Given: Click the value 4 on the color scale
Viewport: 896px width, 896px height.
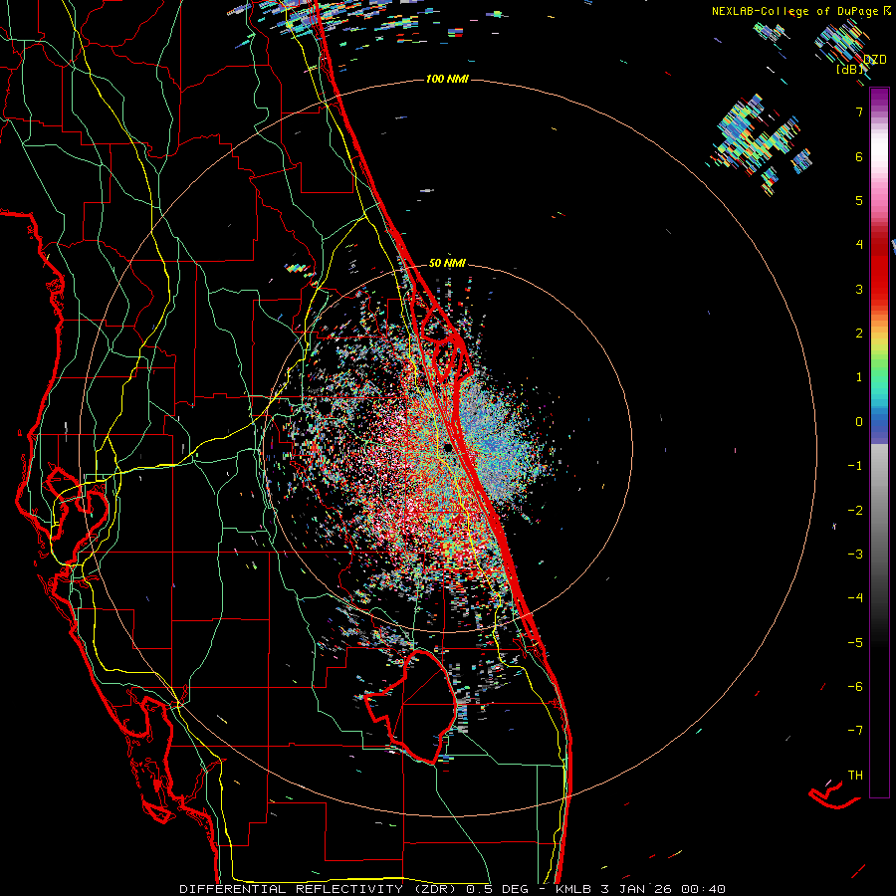Looking at the screenshot, I should (859, 245).
